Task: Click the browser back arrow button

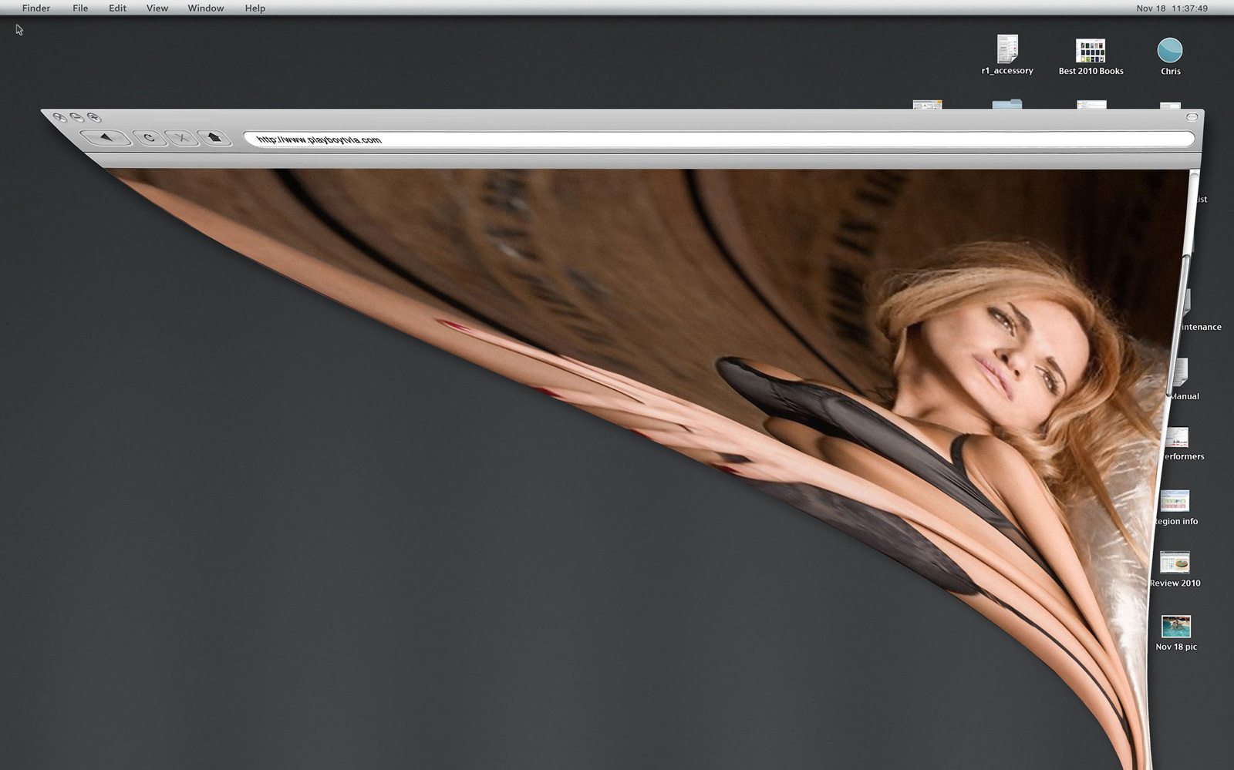Action: pyautogui.click(x=106, y=137)
